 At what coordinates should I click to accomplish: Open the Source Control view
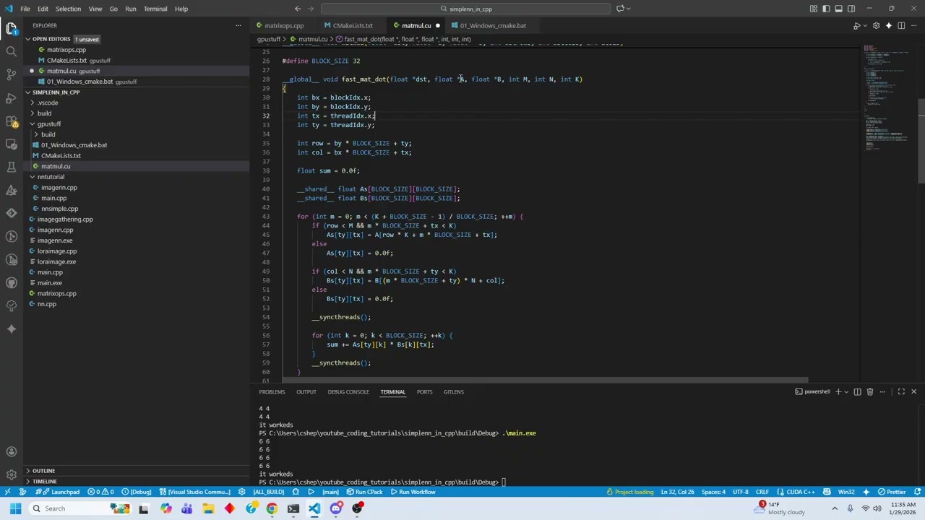click(x=11, y=74)
